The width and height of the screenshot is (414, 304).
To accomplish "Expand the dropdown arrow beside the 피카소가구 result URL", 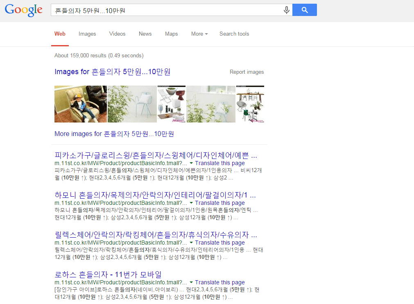I will click(x=191, y=163).
